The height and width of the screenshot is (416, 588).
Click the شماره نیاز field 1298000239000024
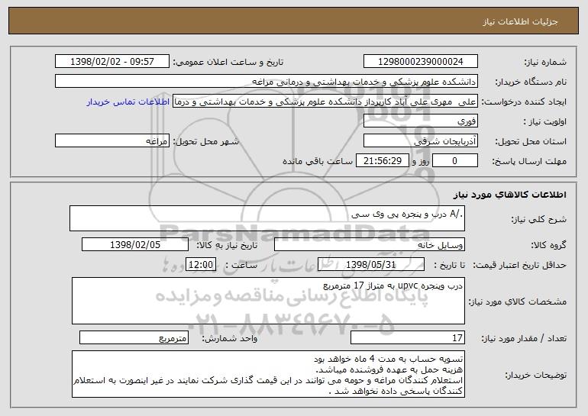(x=420, y=62)
